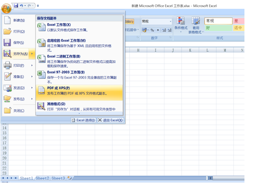Select column K header
The height and width of the screenshot is (188, 262).
[x=190, y=50]
